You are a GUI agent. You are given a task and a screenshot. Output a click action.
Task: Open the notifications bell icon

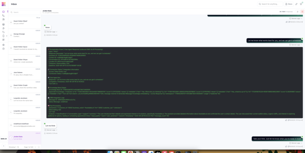301,4
